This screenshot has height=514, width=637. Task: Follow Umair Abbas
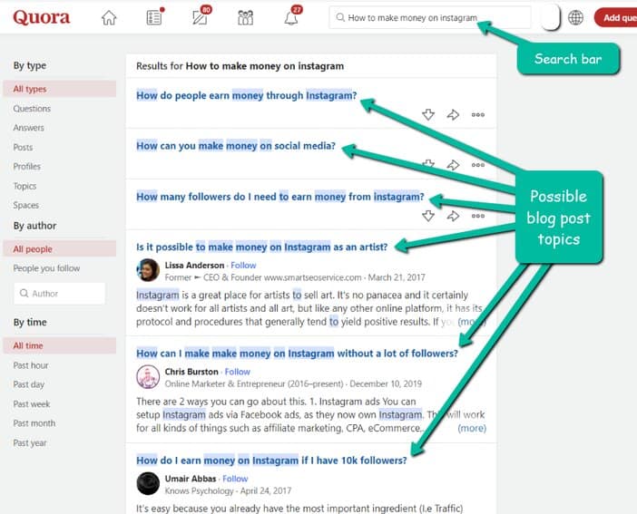tap(235, 479)
